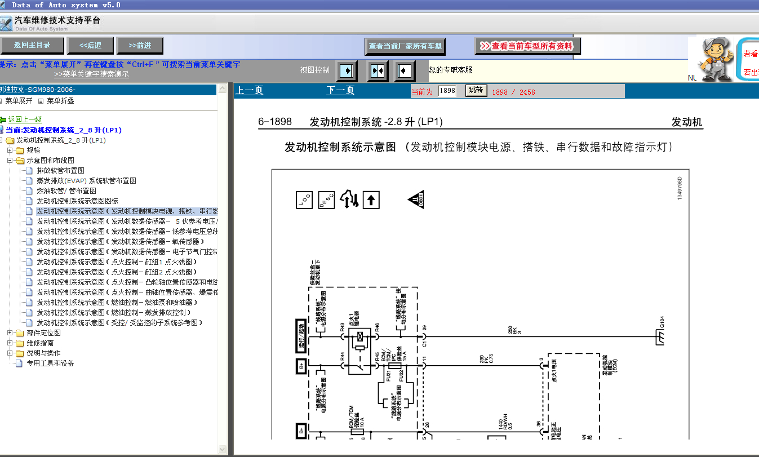Screen dimensions: 759x457
Task: Open 发动机控制系统示意图图标 document
Action: point(77,201)
